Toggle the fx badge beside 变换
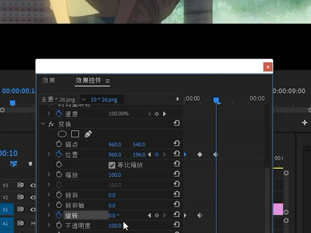 51,124
